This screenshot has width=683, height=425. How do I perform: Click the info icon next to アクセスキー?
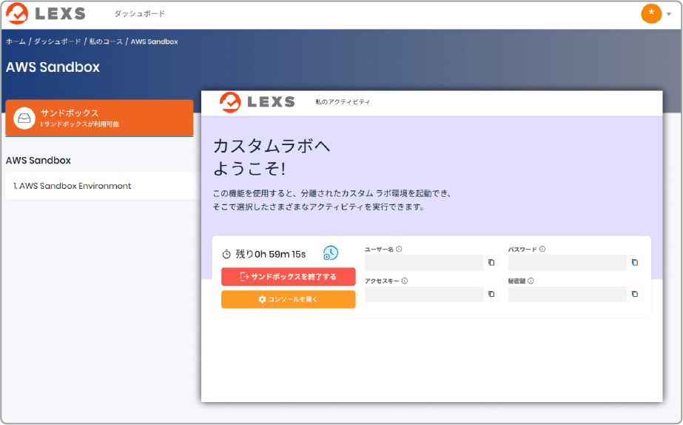(x=405, y=281)
